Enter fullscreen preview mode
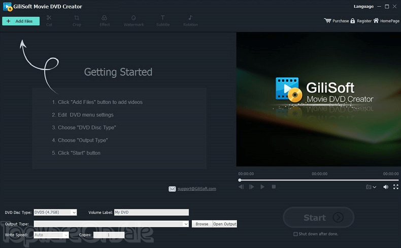401x248 pixels. point(396,187)
